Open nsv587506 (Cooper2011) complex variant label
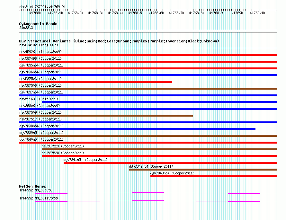Image resolution: width=286 pixels, height=220 pixels. 40,85
